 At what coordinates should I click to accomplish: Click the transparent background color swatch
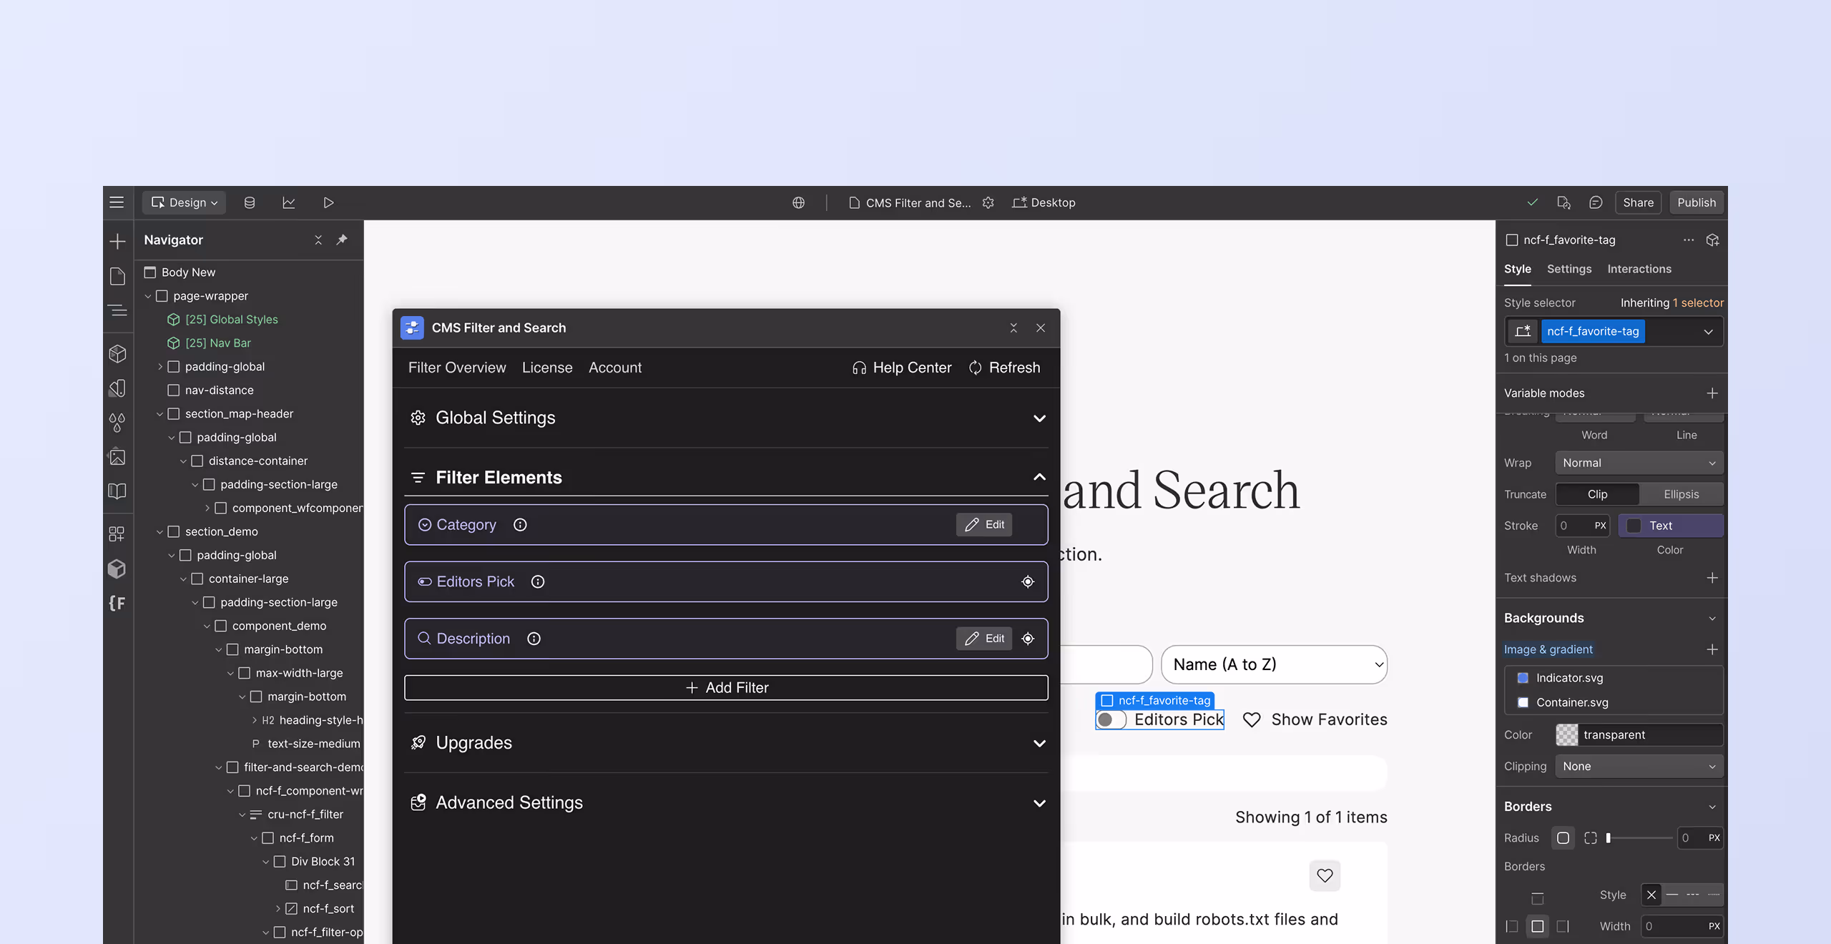tap(1566, 734)
